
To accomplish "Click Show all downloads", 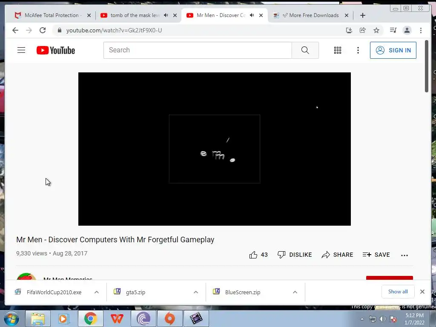I will point(398,292).
